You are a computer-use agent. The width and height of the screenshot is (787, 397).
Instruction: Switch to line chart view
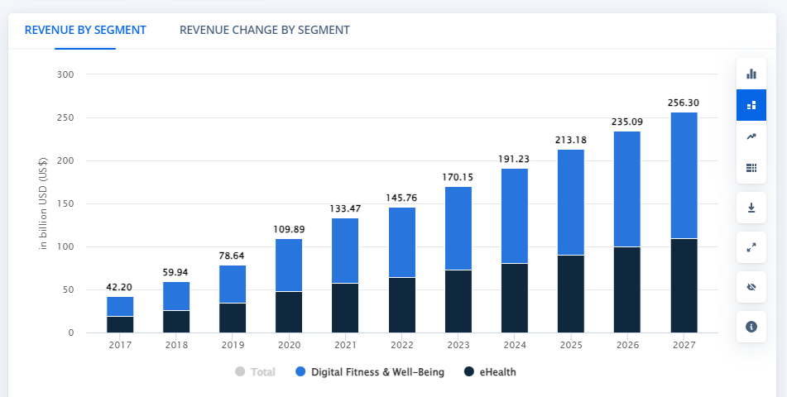pos(751,136)
